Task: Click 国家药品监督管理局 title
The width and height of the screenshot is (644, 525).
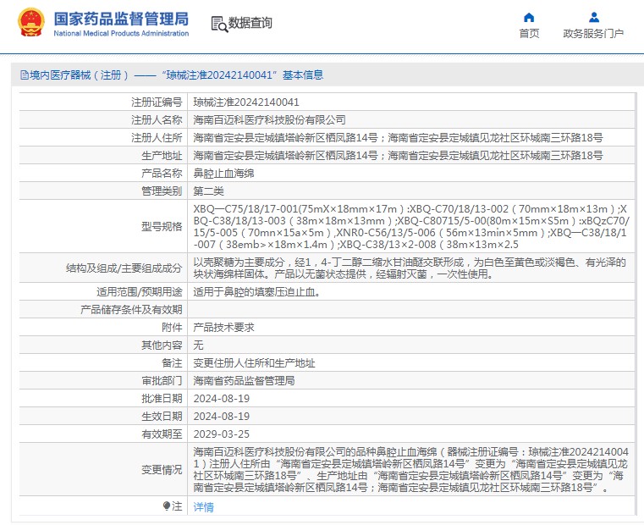Action: [x=121, y=19]
